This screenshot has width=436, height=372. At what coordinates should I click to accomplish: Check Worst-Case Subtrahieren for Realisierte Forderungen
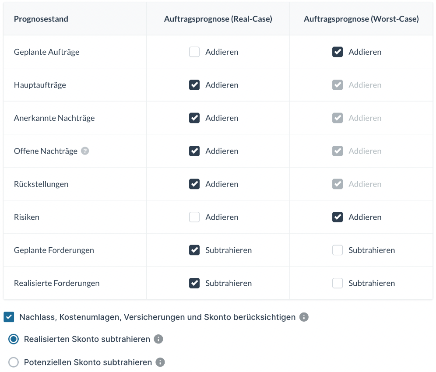(338, 283)
